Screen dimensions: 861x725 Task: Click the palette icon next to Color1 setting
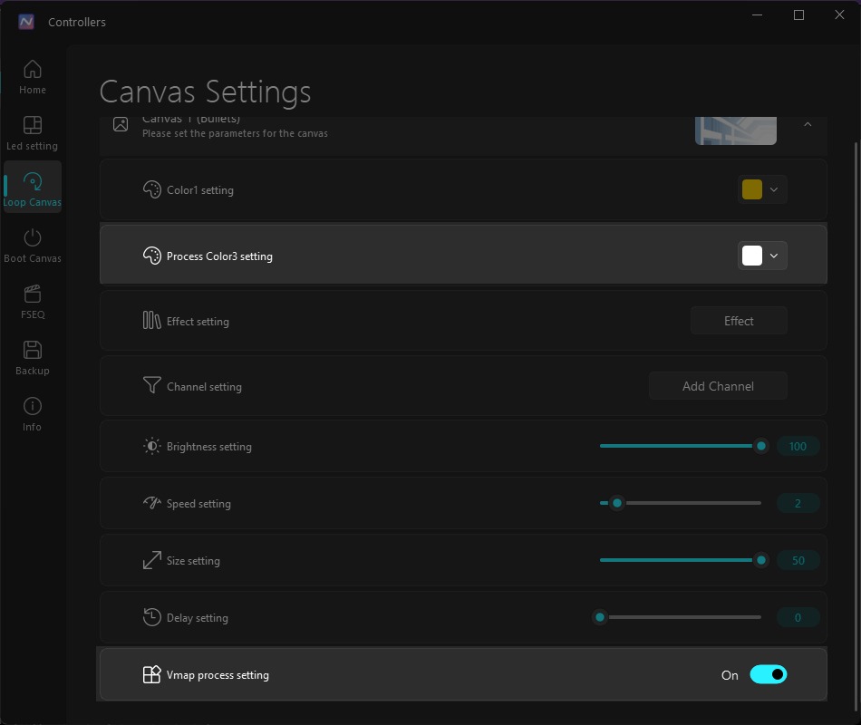(x=151, y=190)
